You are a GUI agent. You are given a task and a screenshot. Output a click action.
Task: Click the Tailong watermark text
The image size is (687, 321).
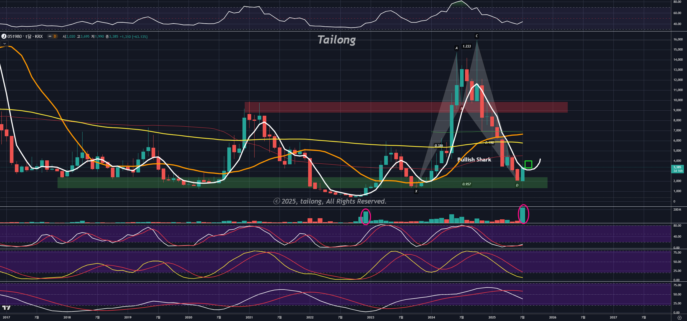336,40
